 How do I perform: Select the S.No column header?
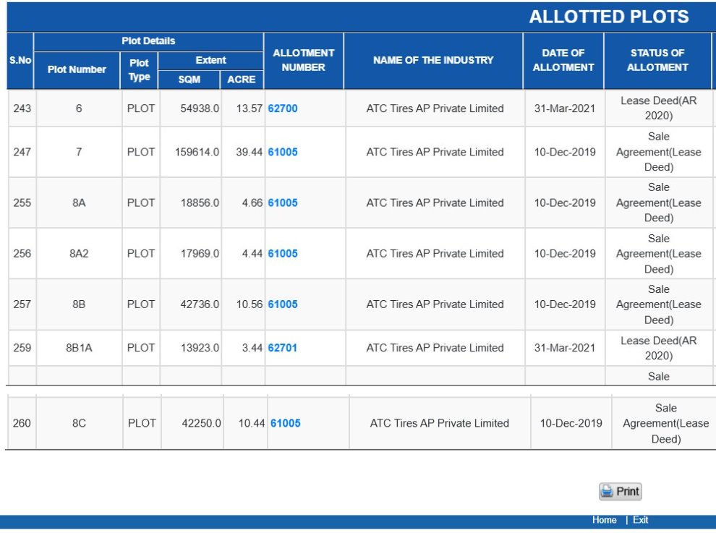[x=20, y=60]
